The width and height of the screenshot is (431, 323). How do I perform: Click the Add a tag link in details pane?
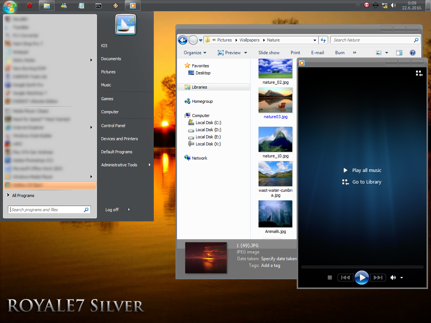pyautogui.click(x=270, y=265)
